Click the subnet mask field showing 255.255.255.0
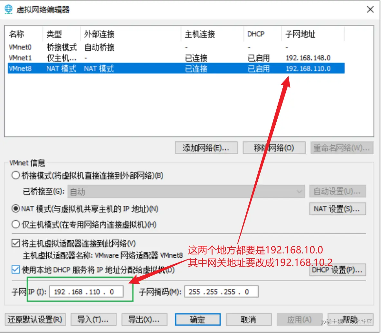 [x=221, y=291]
